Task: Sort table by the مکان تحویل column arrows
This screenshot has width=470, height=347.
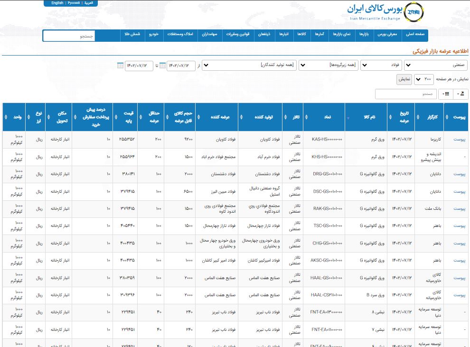Action: pos(48,117)
